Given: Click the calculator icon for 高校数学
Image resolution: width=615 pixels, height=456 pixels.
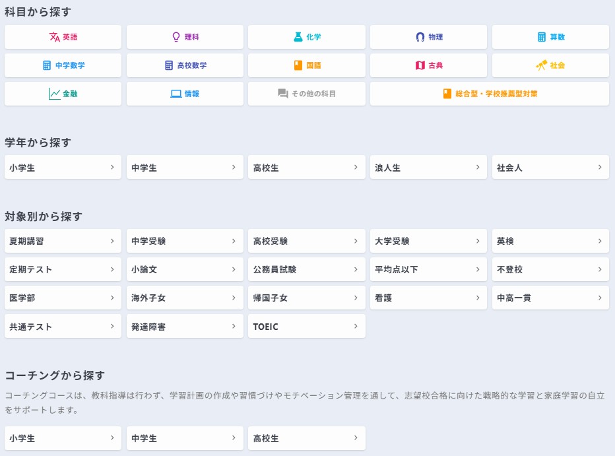Looking at the screenshot, I should point(169,65).
